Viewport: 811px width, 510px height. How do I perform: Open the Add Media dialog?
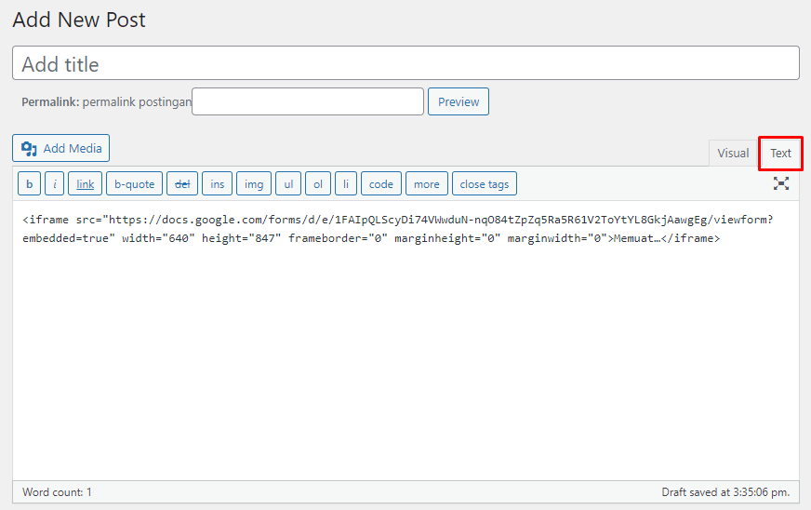pos(61,149)
